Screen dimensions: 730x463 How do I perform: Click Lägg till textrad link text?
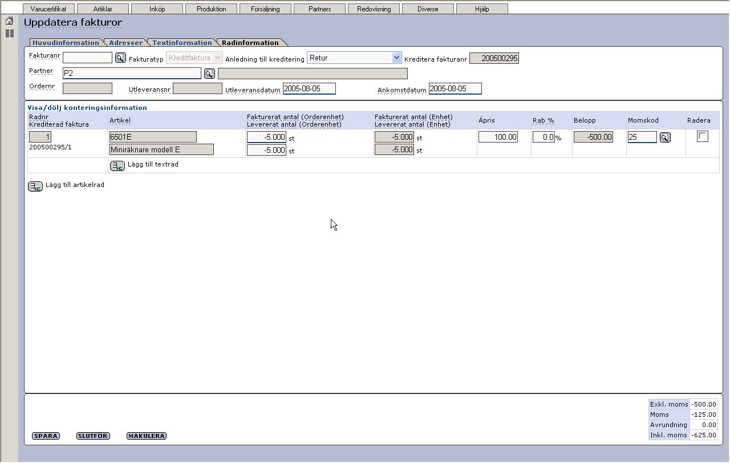[x=153, y=164]
